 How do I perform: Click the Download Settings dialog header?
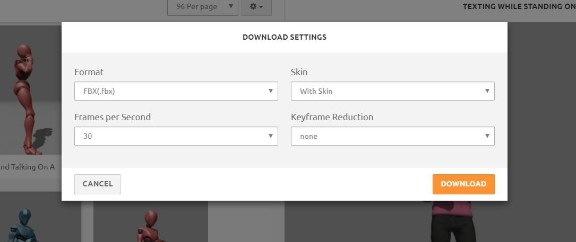284,37
